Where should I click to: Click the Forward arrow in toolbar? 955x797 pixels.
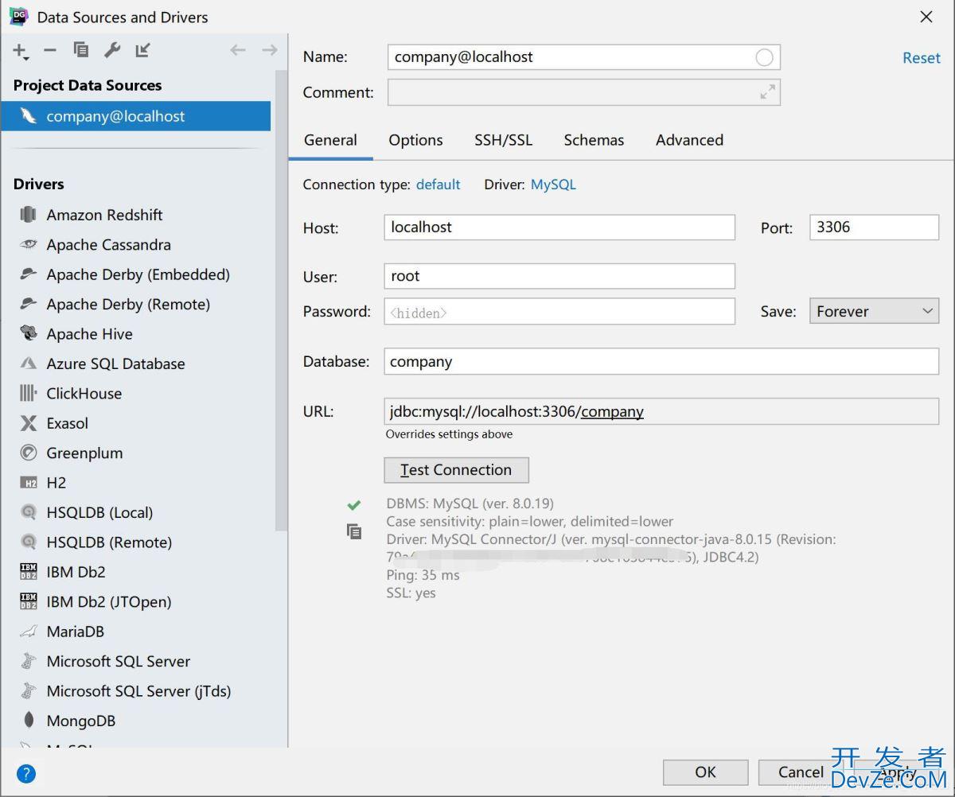click(270, 50)
